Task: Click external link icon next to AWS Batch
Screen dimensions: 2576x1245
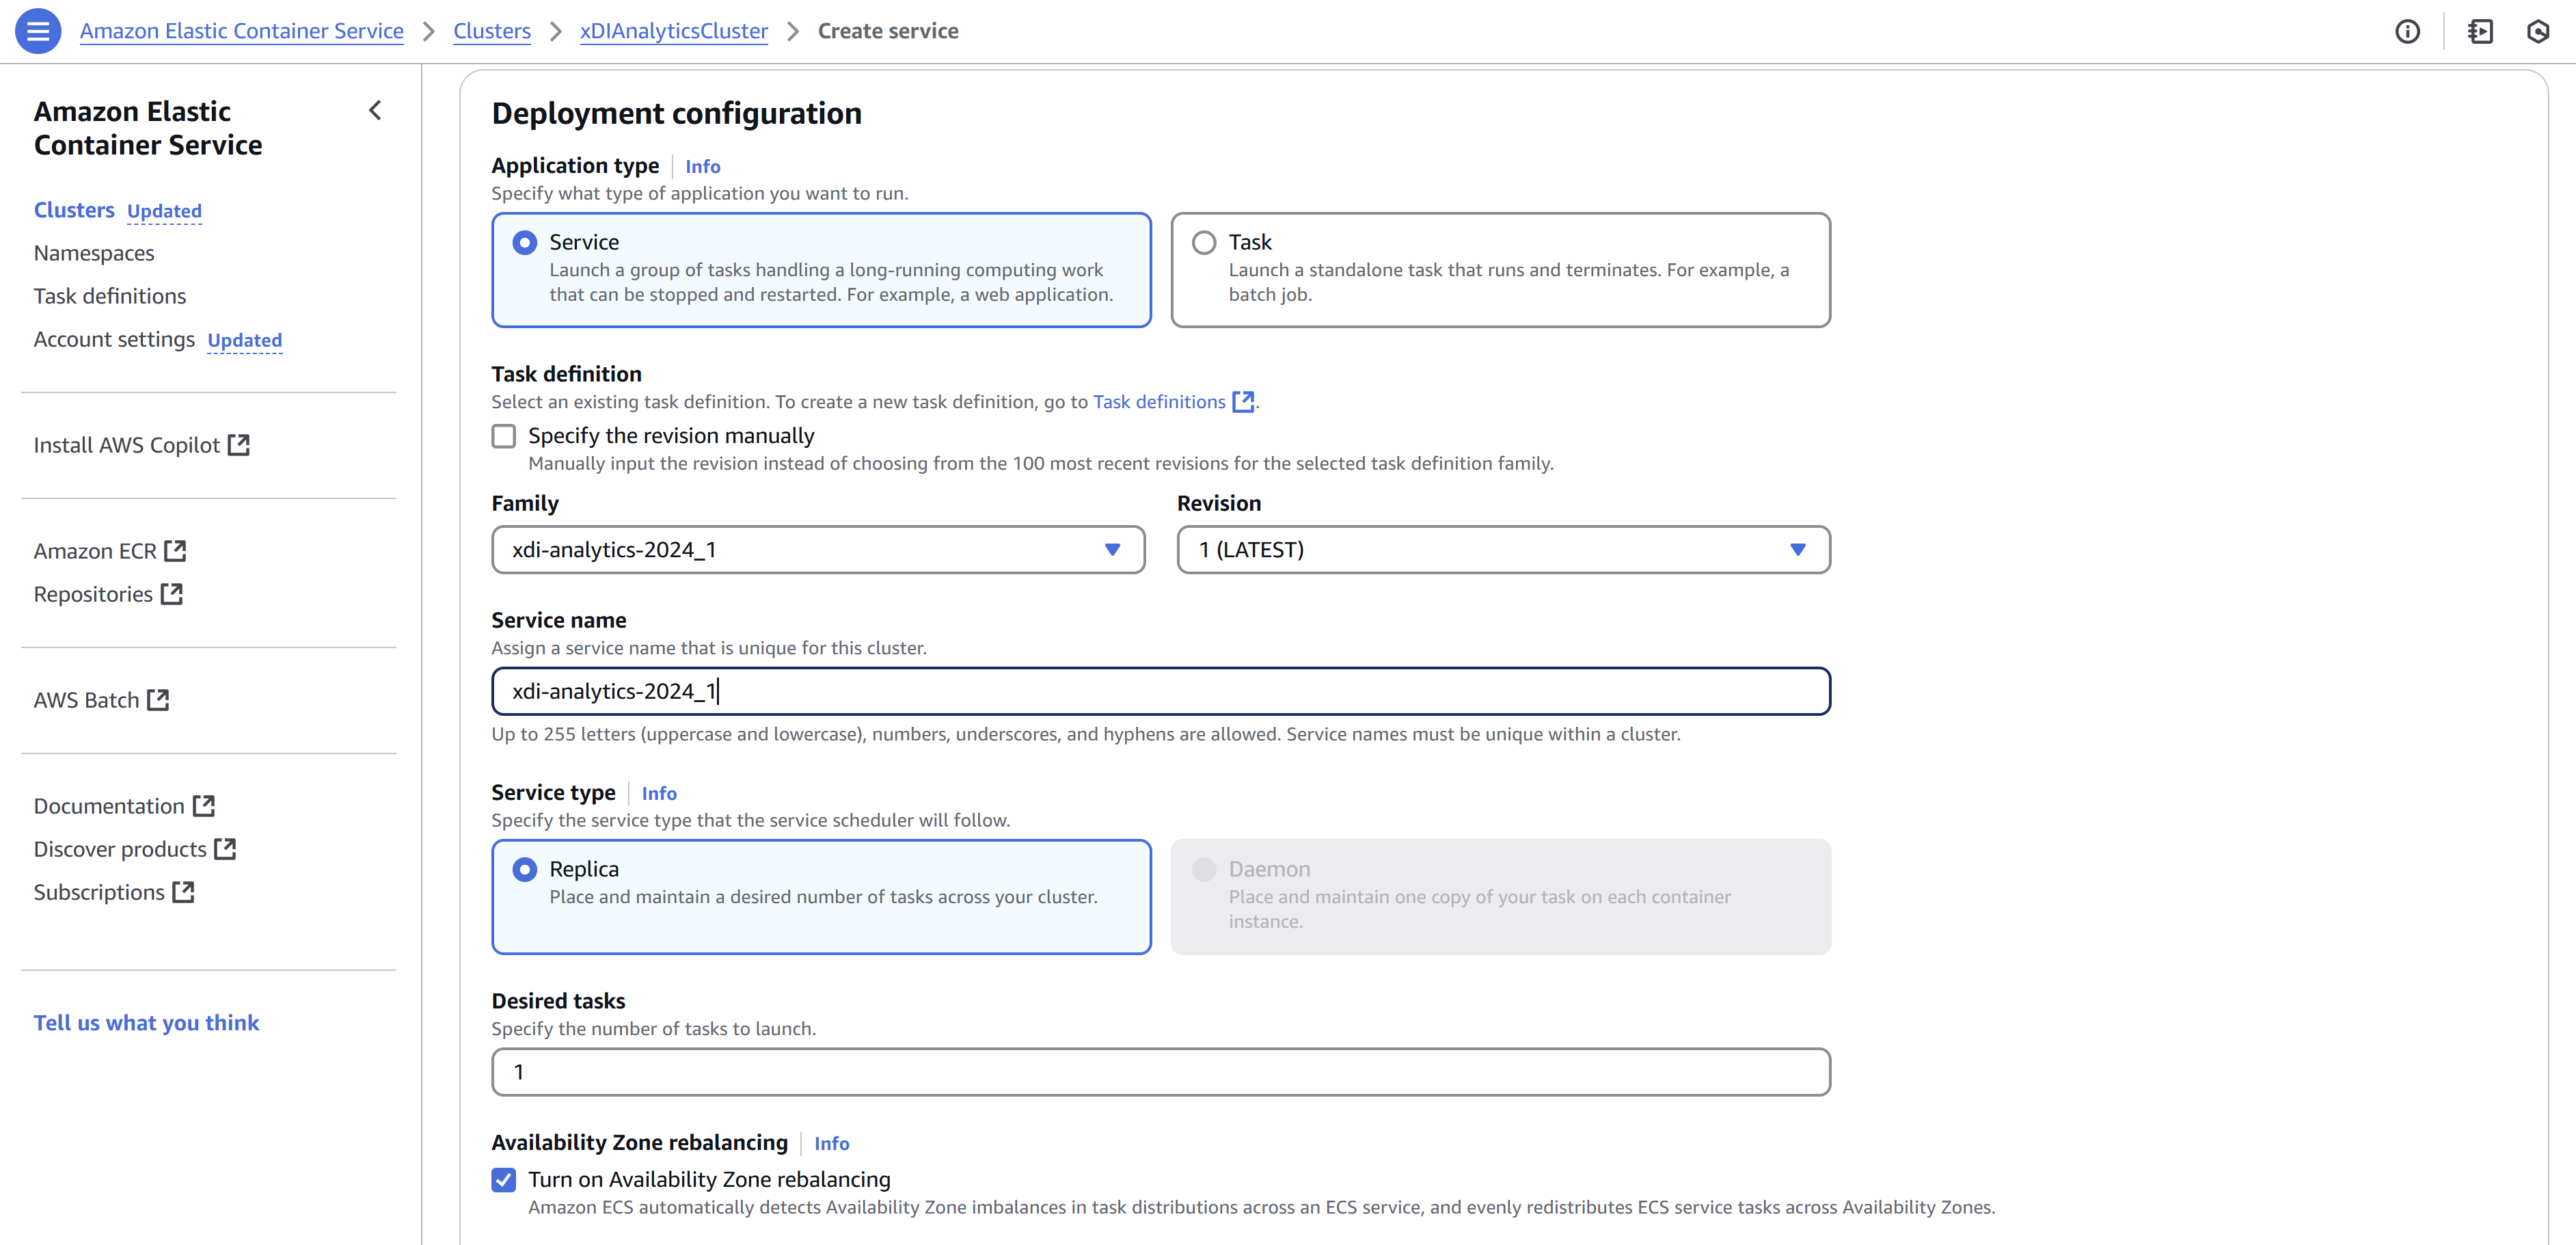Action: (x=158, y=700)
